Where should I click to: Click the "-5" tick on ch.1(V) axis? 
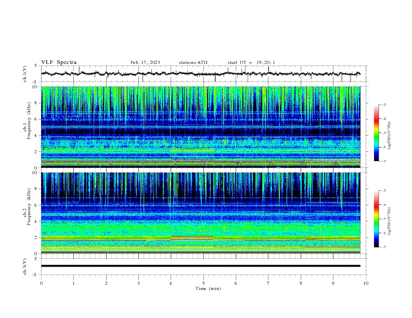click(35, 82)
